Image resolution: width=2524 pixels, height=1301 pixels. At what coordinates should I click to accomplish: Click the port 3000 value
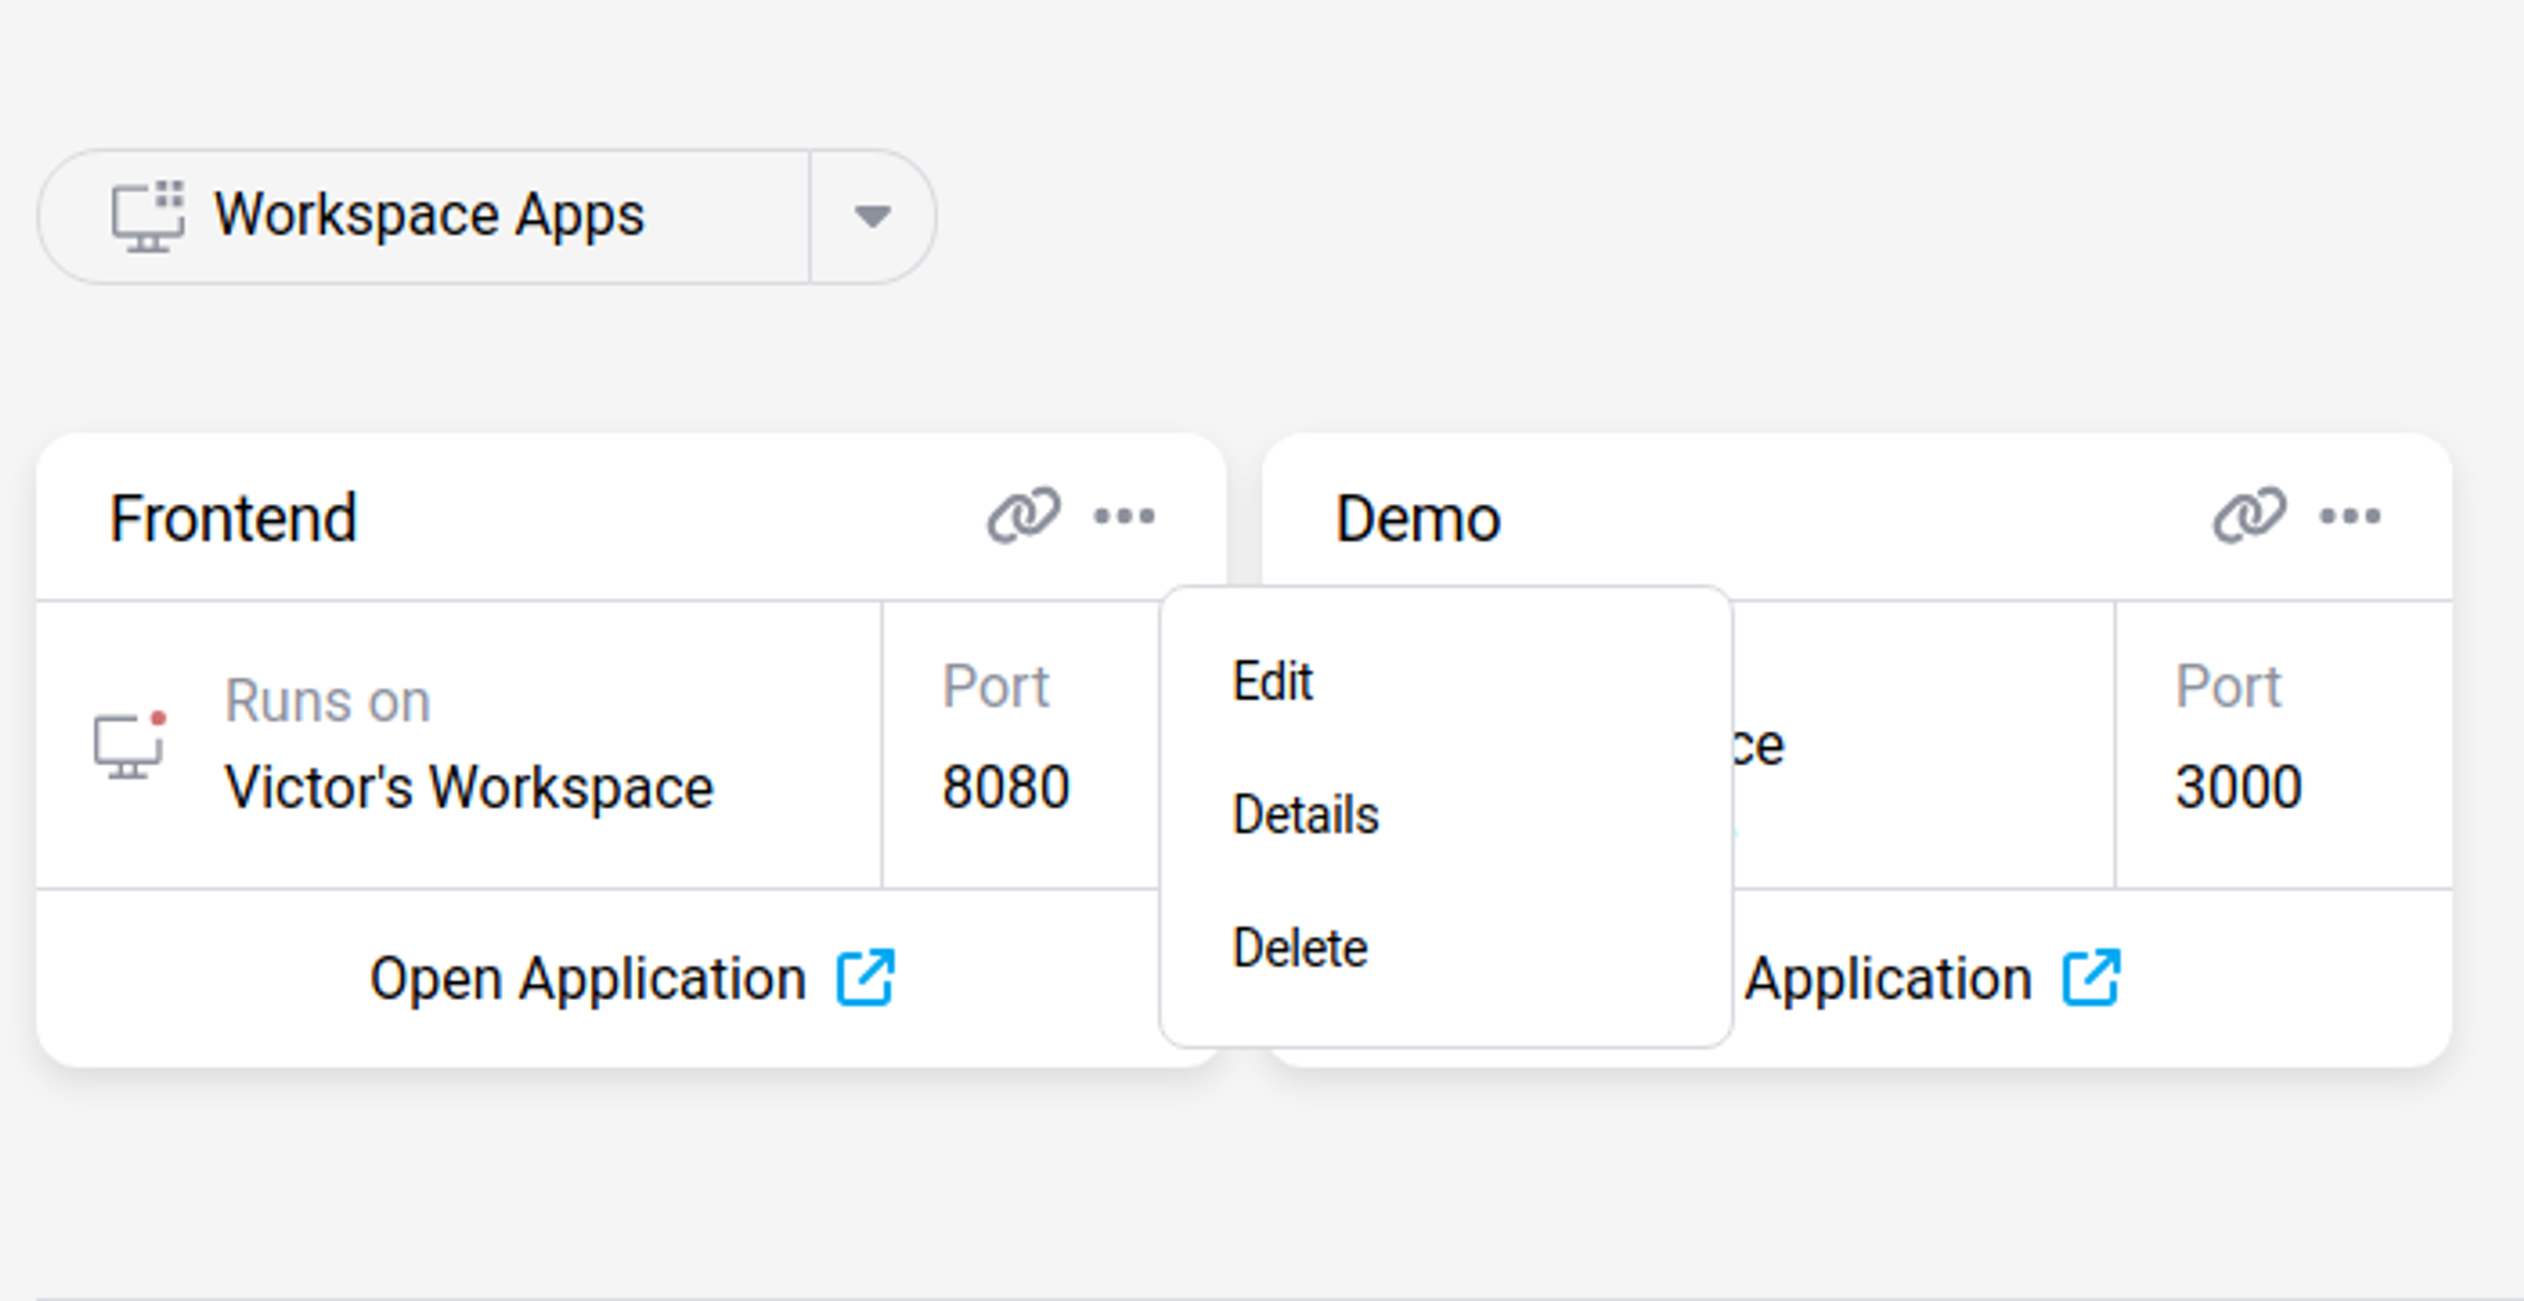[x=2238, y=787]
